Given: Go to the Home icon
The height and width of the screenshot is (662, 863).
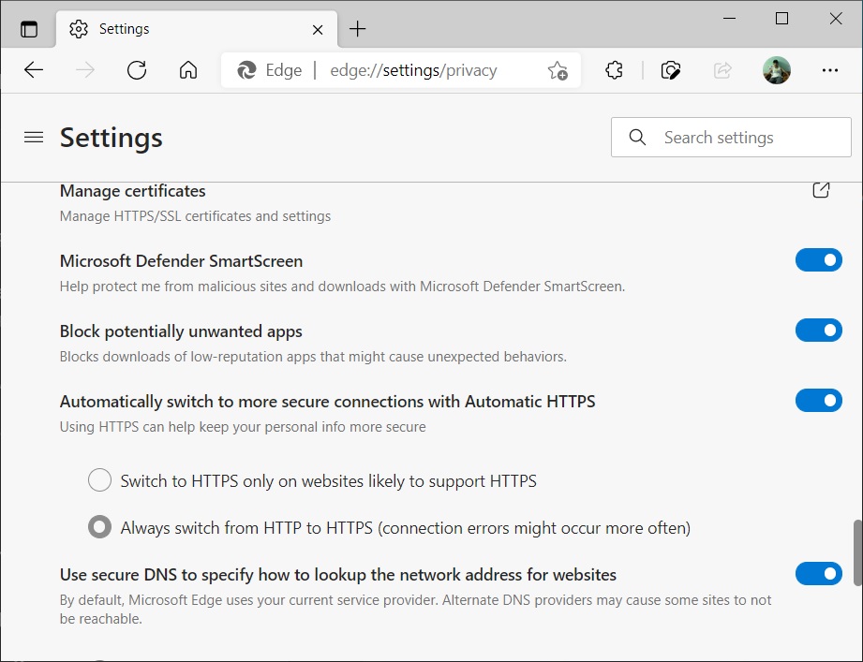Looking at the screenshot, I should [x=187, y=69].
